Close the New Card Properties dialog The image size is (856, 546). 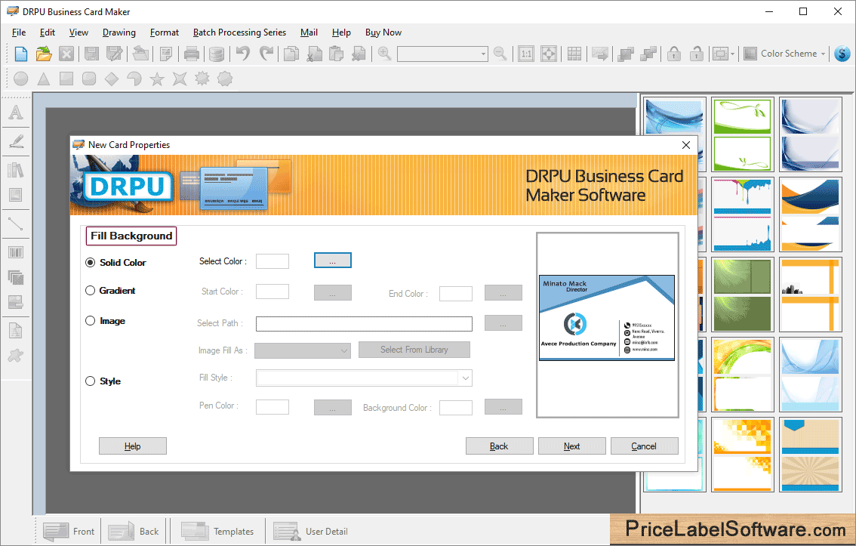click(x=686, y=145)
